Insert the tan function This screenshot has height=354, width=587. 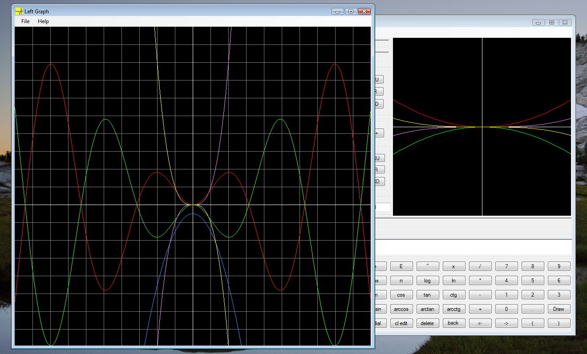pos(427,295)
